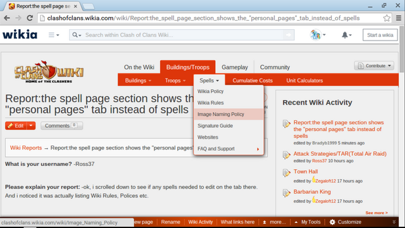Image resolution: width=405 pixels, height=228 pixels.
Task: Open My Tools toolbar menu
Action: [x=308, y=222]
